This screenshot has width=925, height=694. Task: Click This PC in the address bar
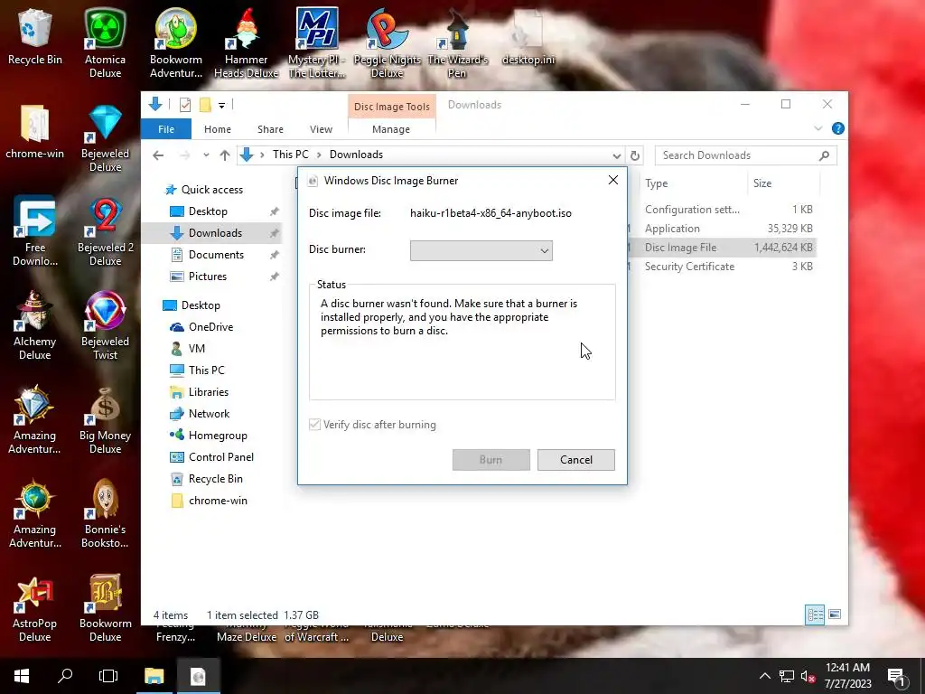click(290, 155)
